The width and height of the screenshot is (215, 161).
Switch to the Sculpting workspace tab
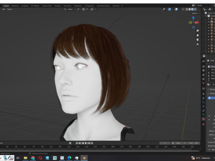point(25,6)
